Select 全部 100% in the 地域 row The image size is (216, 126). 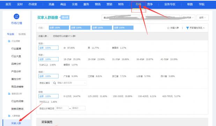coord(49,76)
